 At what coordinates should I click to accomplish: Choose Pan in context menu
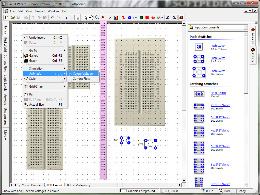(x=45, y=94)
